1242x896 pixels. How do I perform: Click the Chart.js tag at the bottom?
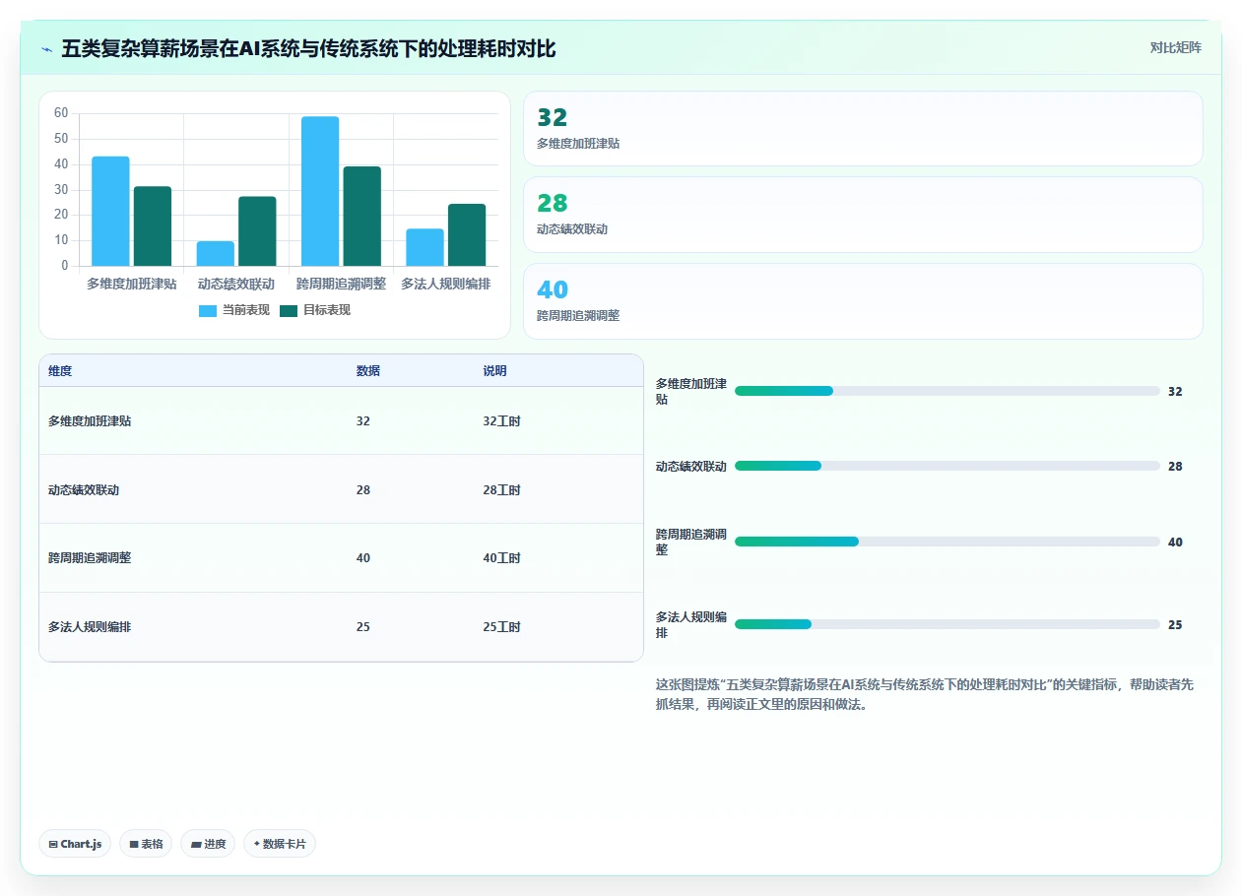click(75, 844)
